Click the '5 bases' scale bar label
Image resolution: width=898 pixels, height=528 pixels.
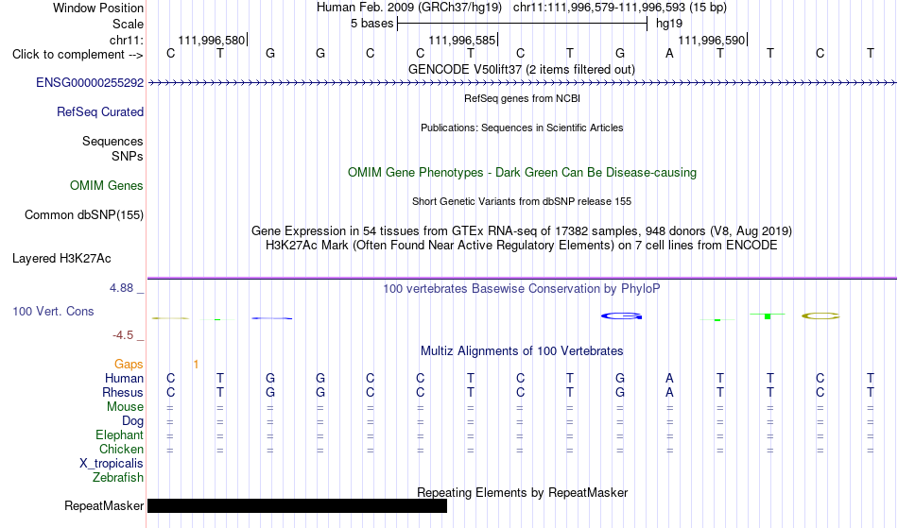(372, 24)
